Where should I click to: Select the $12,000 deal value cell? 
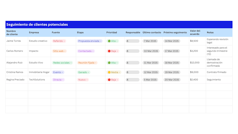[x=197, y=63]
